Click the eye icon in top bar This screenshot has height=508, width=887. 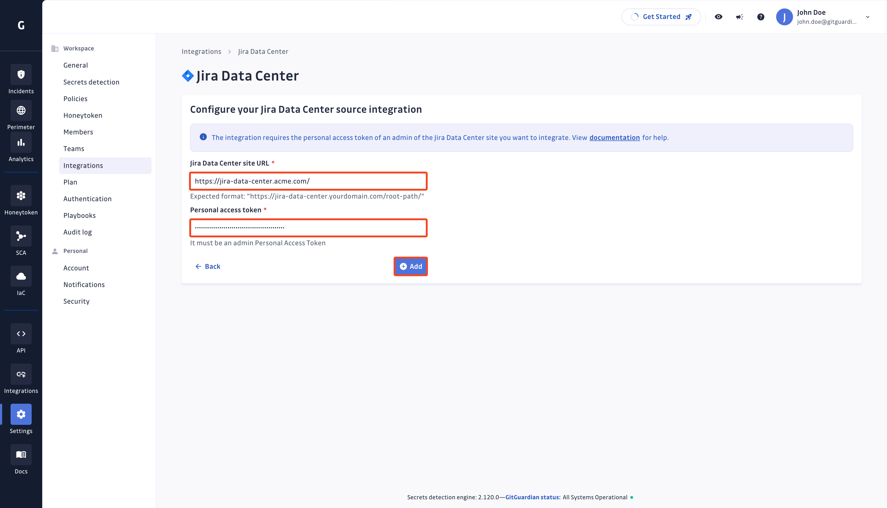[719, 17]
